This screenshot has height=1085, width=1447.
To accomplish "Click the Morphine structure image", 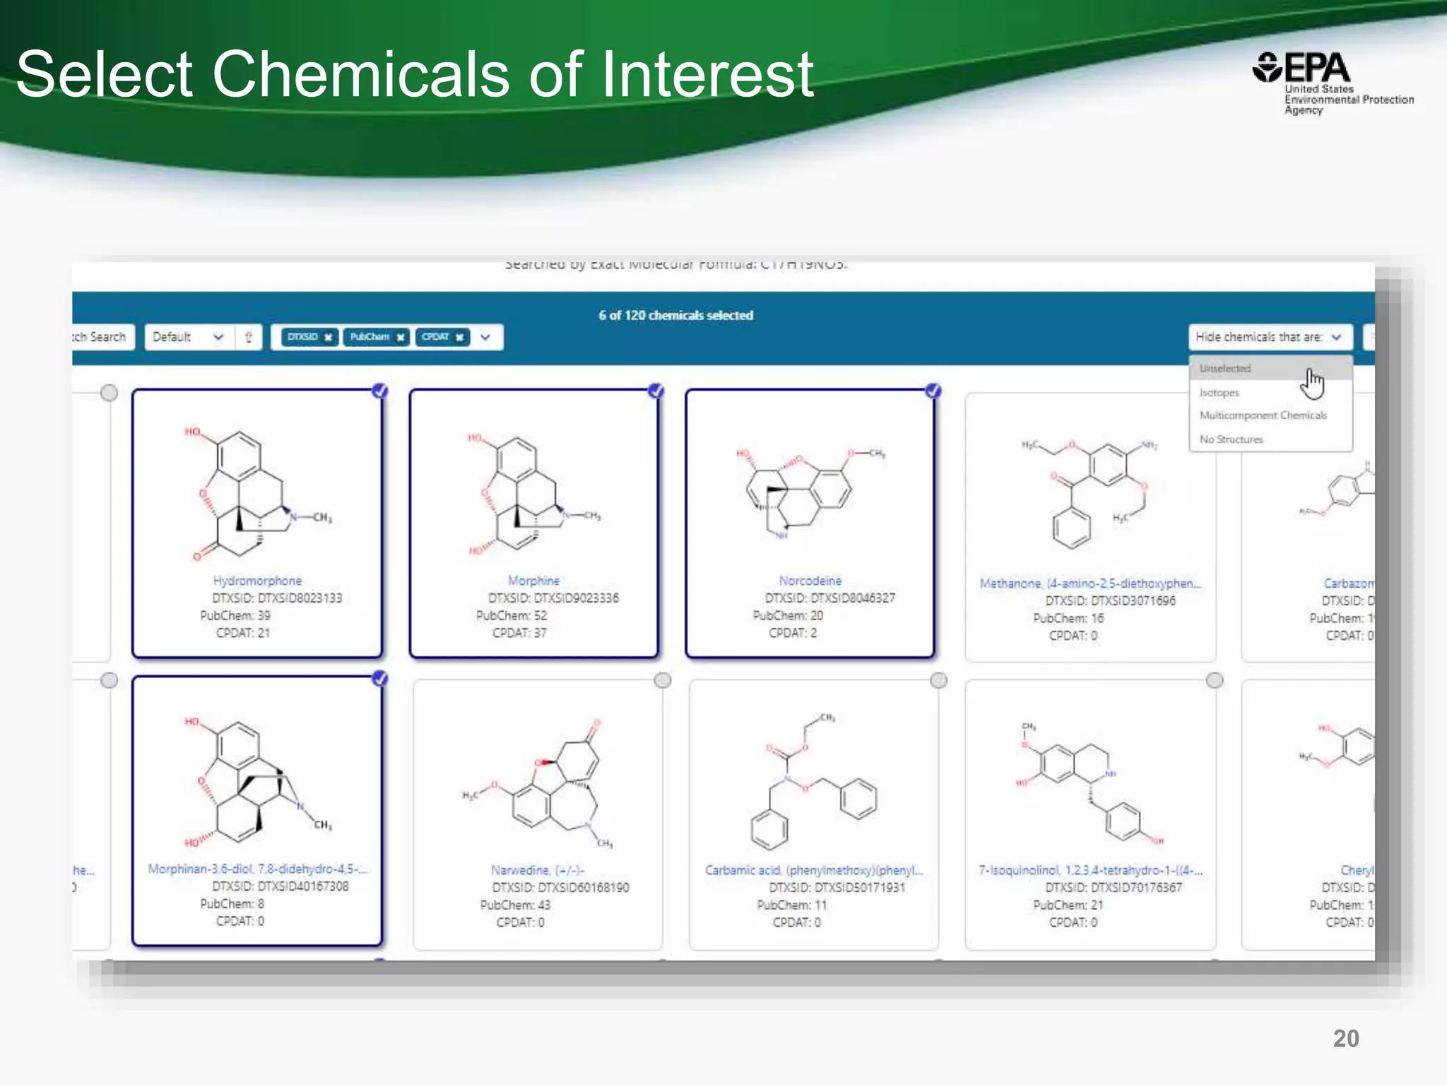I will (x=534, y=494).
